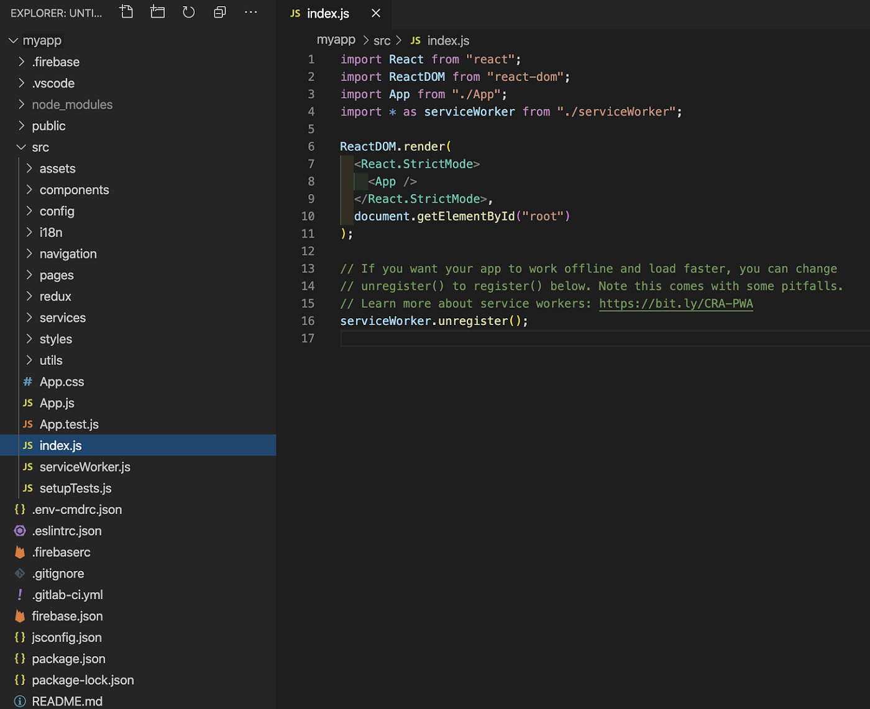870x709 pixels.
Task: Open the CRA-PWA service workers link
Action: (675, 303)
